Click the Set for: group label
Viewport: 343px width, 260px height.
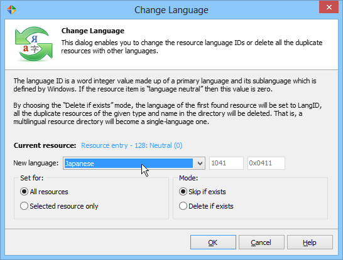coord(31,178)
